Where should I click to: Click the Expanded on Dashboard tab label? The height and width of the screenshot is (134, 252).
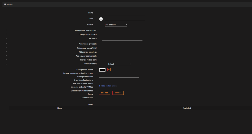(82, 91)
